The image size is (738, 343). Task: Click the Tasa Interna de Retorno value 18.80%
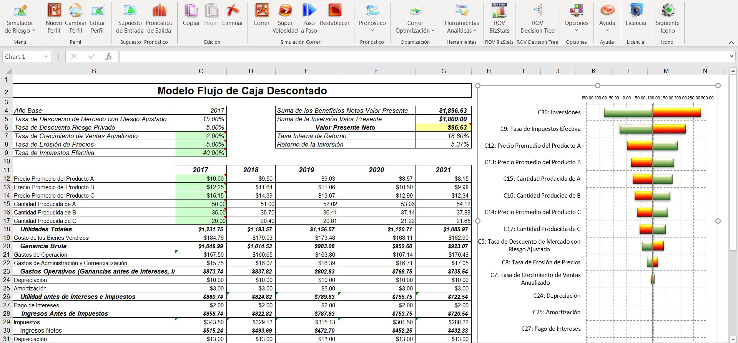click(444, 136)
